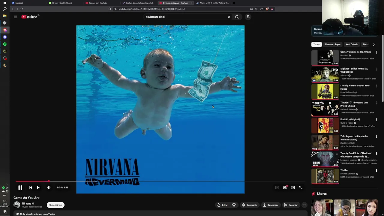384x216 pixels.
Task: Close the Come As You Are tab
Action: pos(191,3)
